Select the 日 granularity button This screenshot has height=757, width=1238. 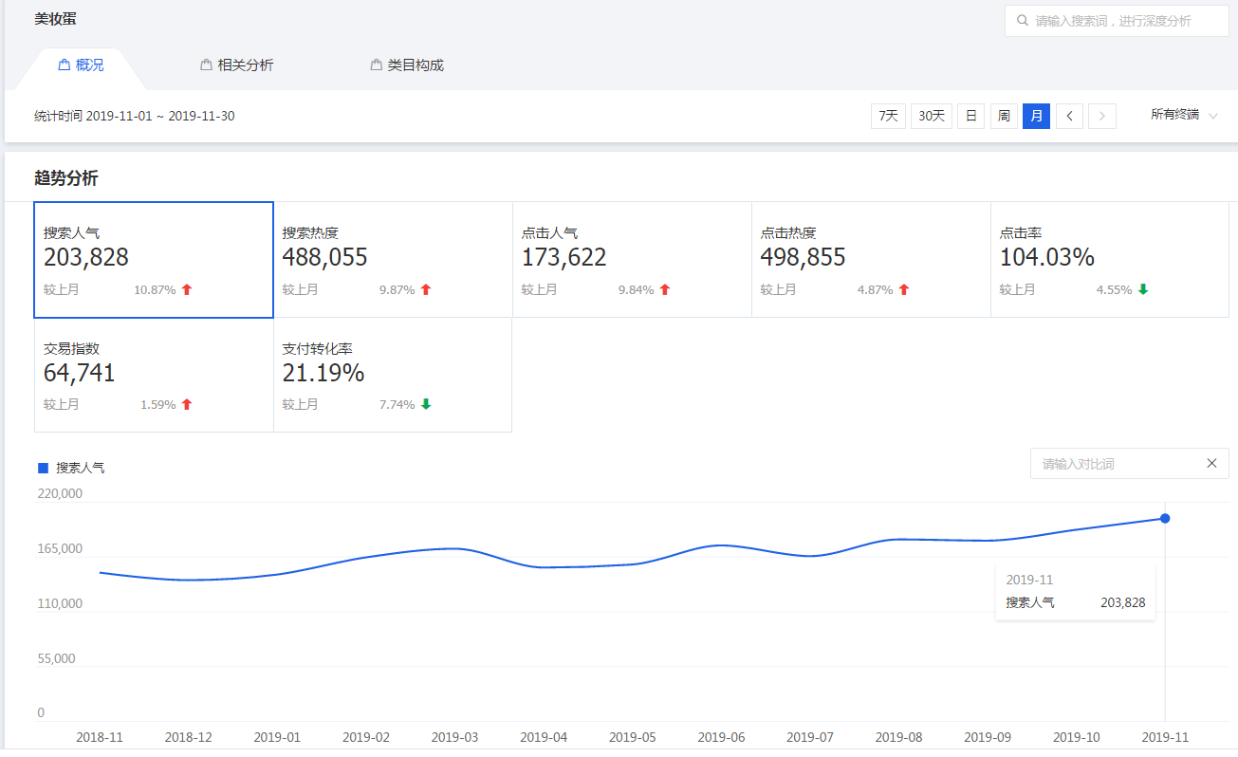pos(970,116)
